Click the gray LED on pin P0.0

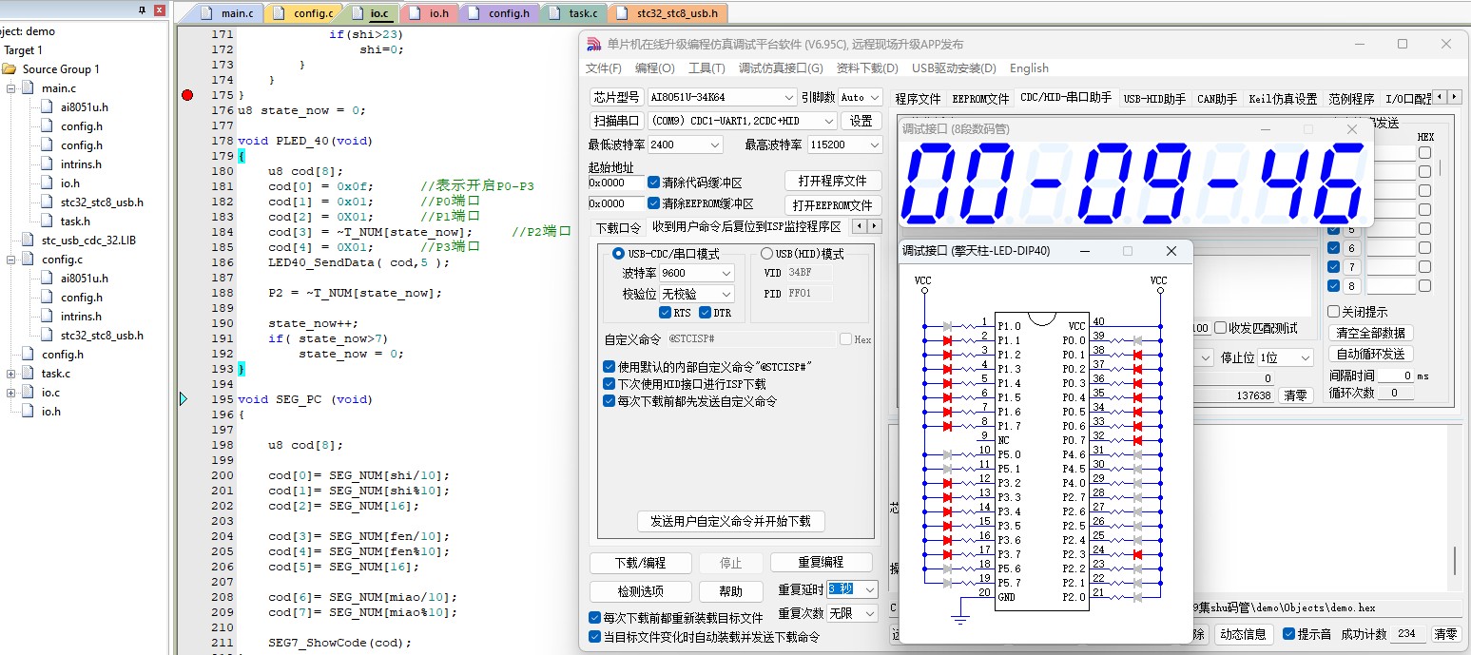click(1137, 340)
